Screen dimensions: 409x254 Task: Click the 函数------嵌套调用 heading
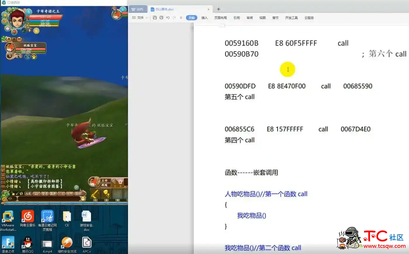pyautogui.click(x=251, y=172)
